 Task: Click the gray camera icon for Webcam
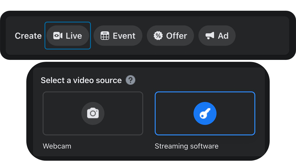click(93, 114)
